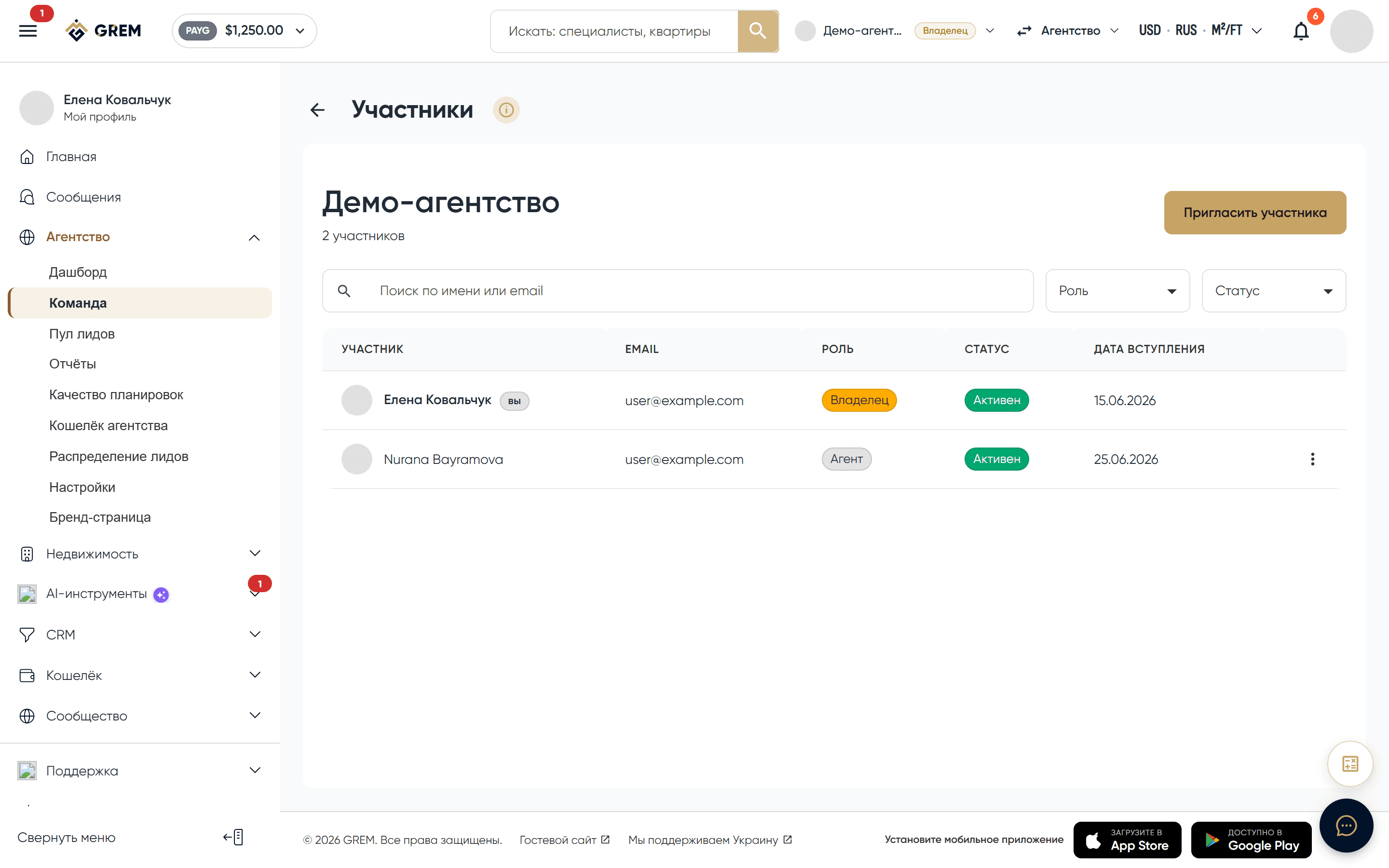This screenshot has width=1389, height=868.
Task: Open Кошелёк агентства item
Action: pyautogui.click(x=109, y=425)
